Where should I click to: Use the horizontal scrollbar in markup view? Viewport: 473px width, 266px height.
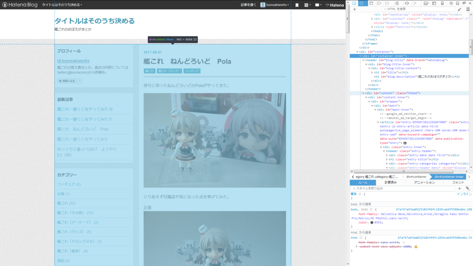pos(403,172)
